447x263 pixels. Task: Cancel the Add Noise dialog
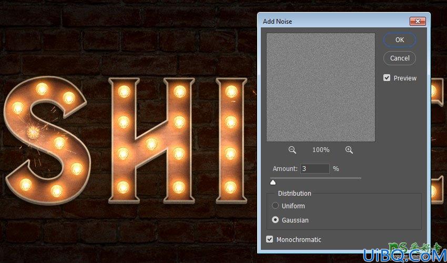point(399,58)
